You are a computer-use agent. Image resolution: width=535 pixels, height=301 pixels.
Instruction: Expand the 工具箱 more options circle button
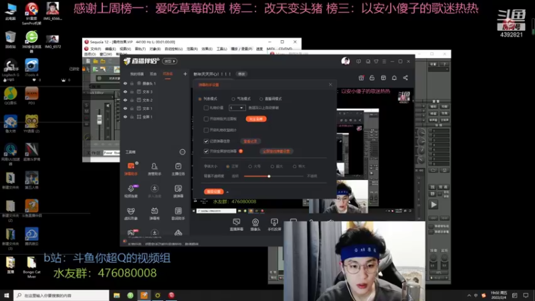tap(183, 152)
